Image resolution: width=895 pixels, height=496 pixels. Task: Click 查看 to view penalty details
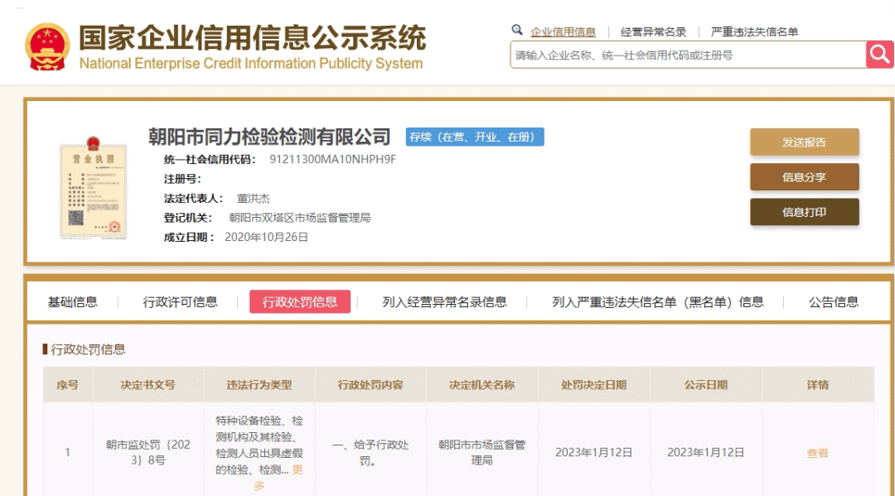pyautogui.click(x=817, y=453)
